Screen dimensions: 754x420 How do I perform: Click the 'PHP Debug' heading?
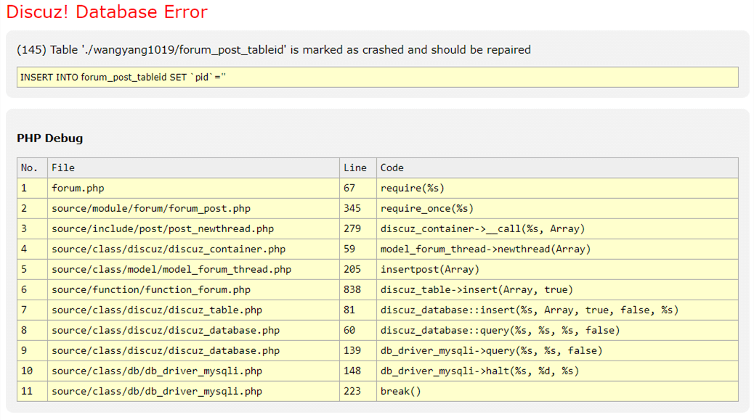coord(50,139)
